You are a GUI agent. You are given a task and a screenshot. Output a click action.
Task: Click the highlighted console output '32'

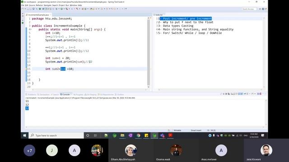27,108
